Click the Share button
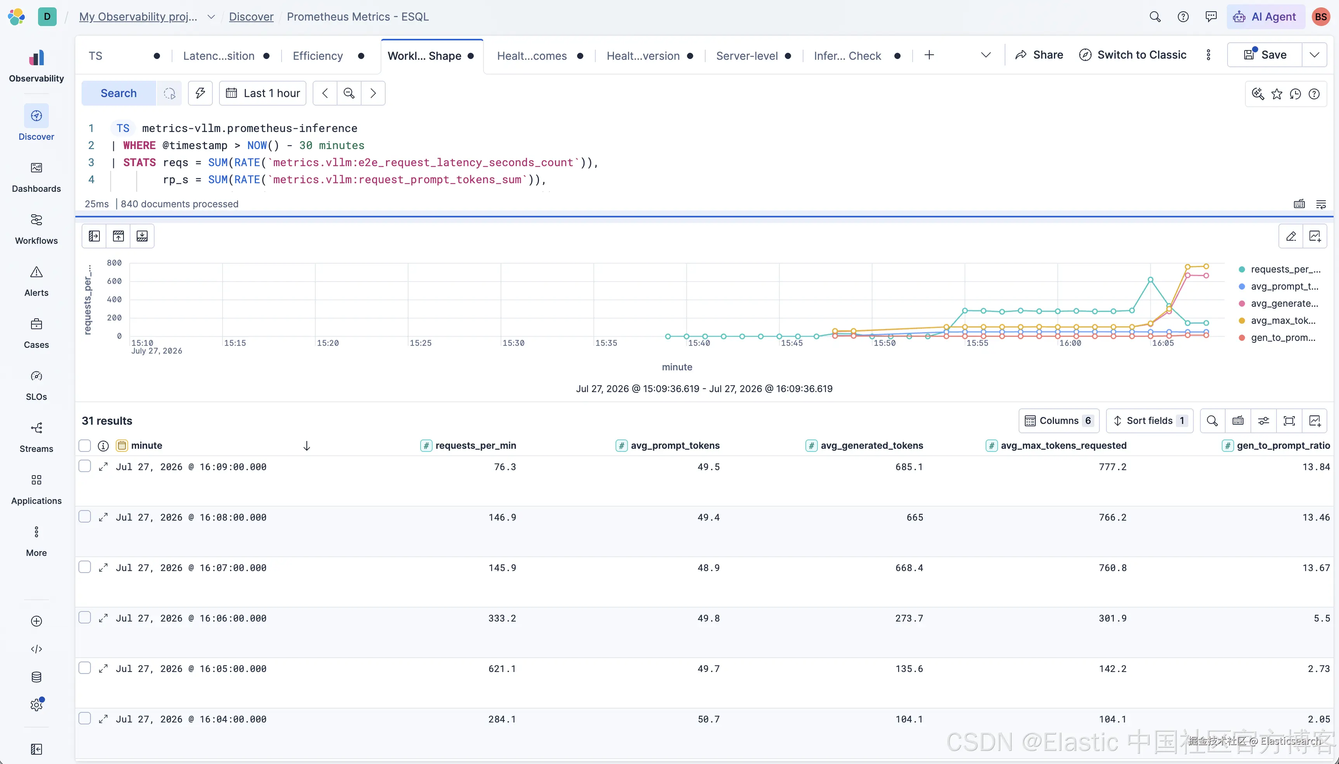 1039,55
